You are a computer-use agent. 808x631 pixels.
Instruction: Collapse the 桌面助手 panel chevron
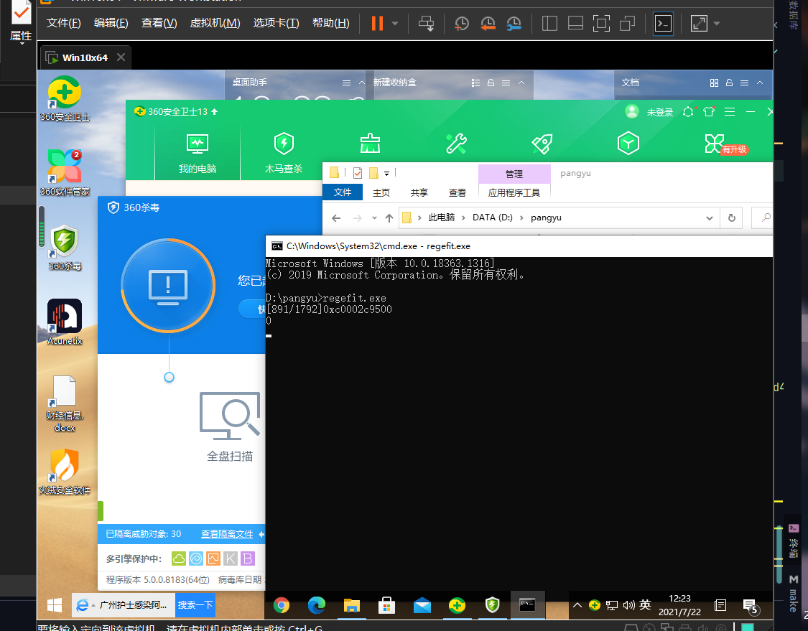tap(362, 83)
